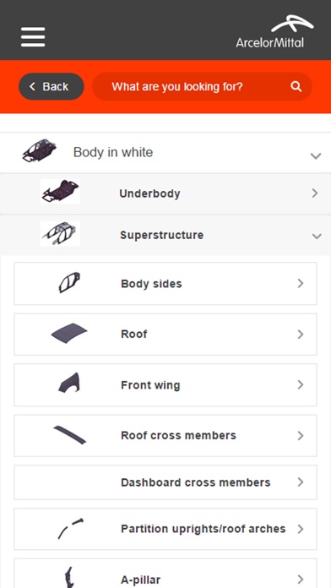The width and height of the screenshot is (331, 588).
Task: Click the Roof panel icon
Action: 69,333
